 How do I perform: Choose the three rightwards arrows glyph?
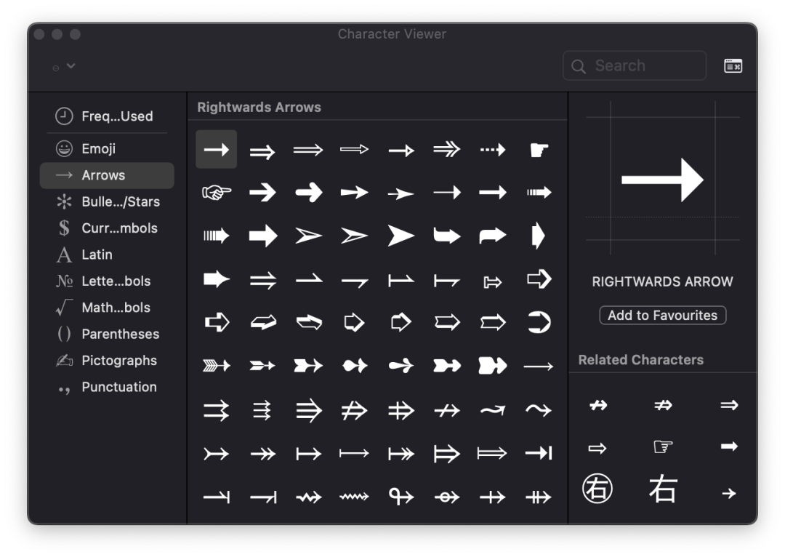(262, 410)
